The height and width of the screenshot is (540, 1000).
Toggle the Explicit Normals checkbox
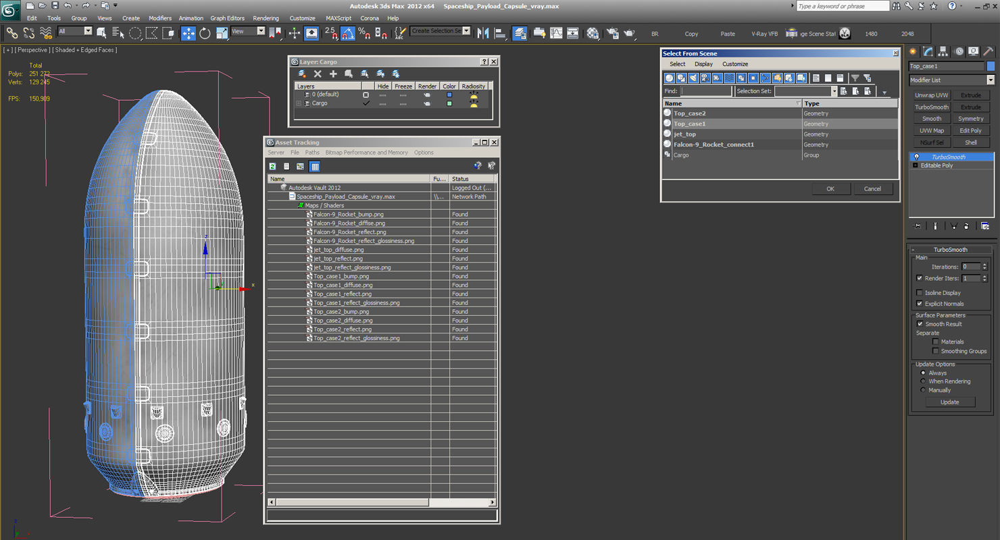point(919,304)
